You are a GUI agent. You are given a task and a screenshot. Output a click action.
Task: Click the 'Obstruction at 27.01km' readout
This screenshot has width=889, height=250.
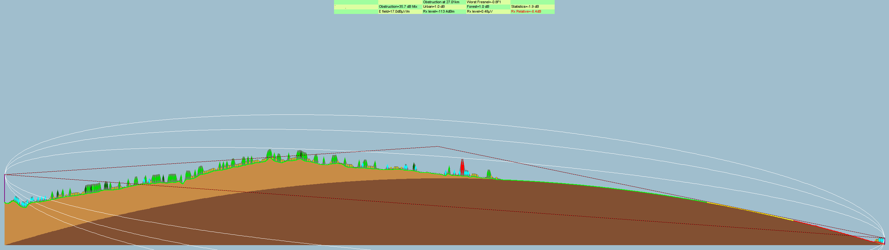(x=441, y=2)
